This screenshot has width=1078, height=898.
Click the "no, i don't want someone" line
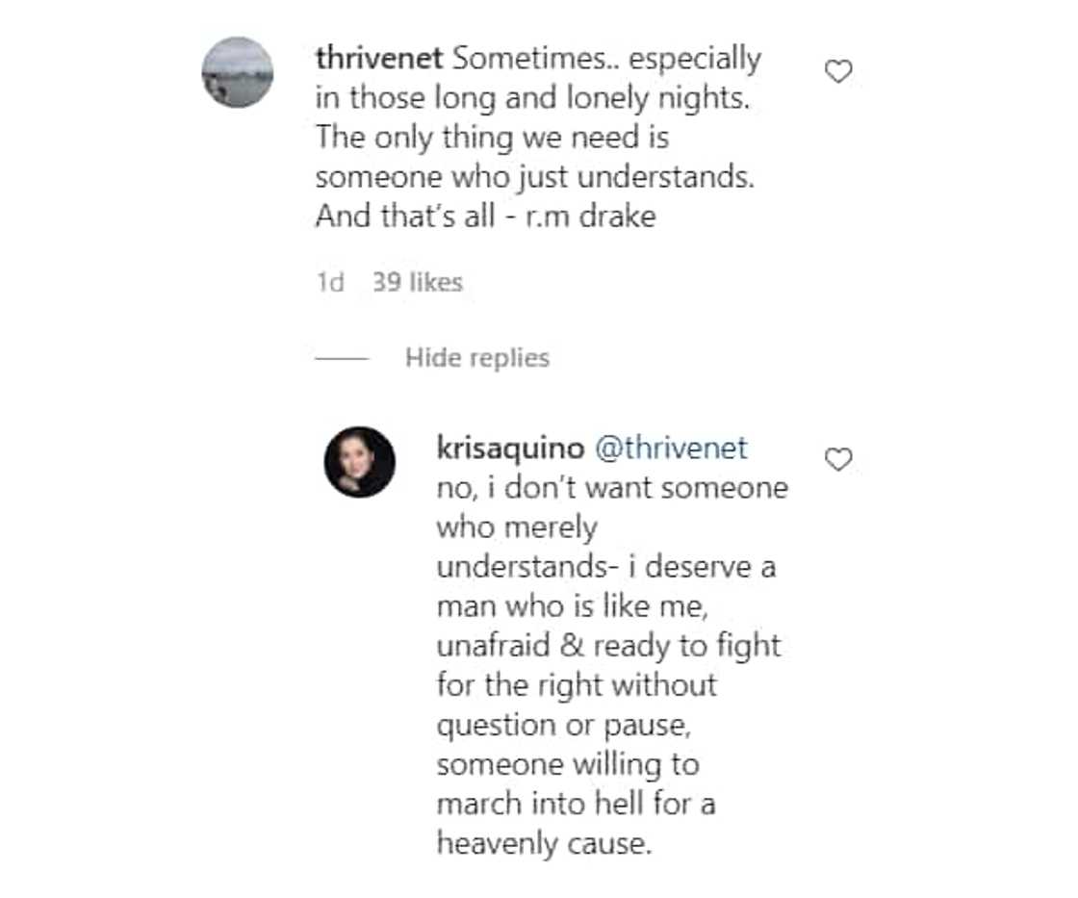click(x=611, y=487)
